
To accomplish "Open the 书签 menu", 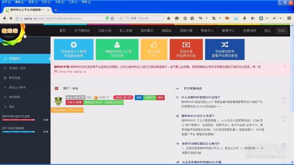I will pyautogui.click(x=60, y=2).
